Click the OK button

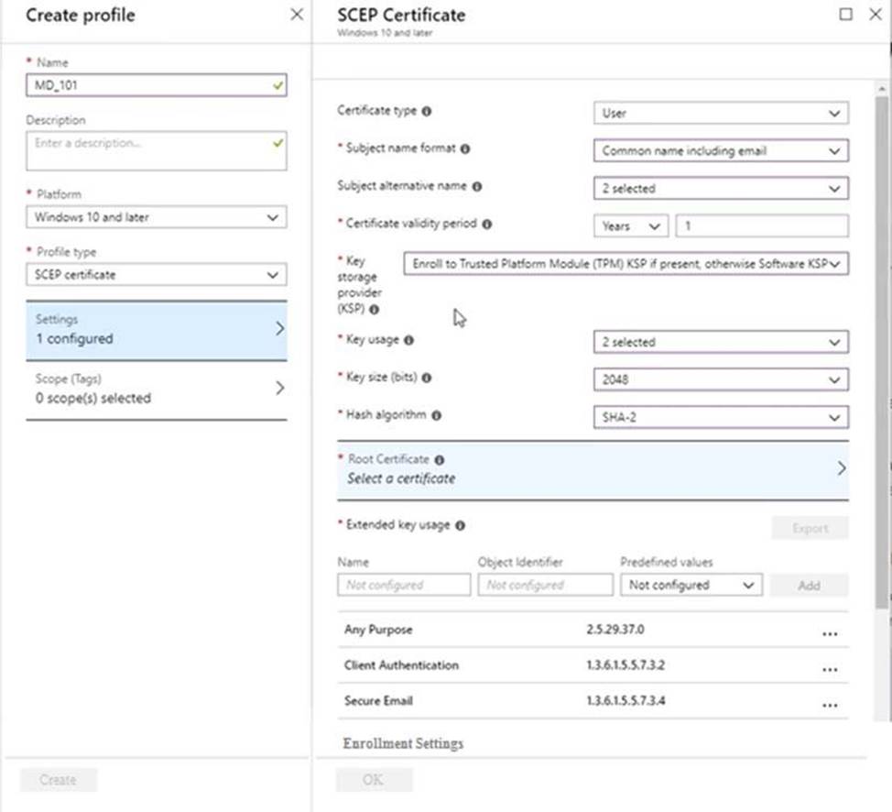click(374, 780)
